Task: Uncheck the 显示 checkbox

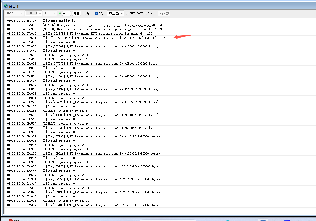Action: 96,13
